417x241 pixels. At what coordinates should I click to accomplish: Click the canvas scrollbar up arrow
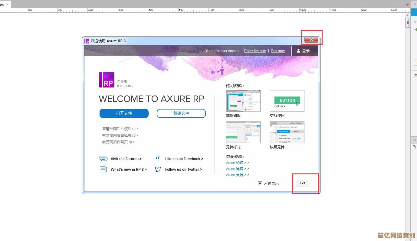[408, 15]
